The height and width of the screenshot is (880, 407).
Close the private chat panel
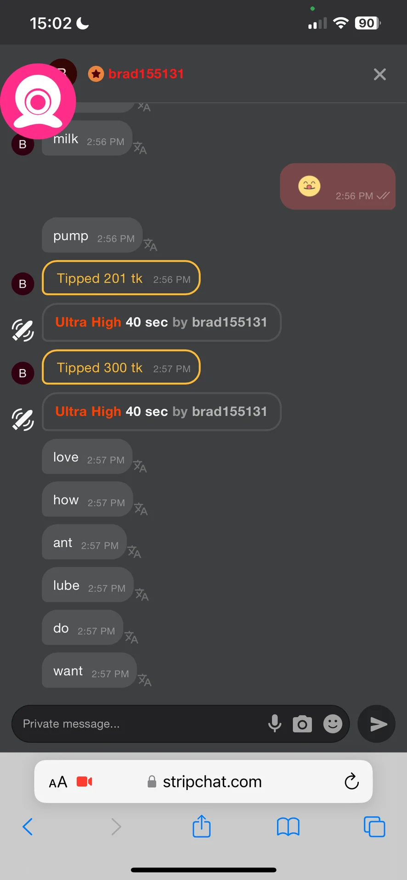coord(380,74)
